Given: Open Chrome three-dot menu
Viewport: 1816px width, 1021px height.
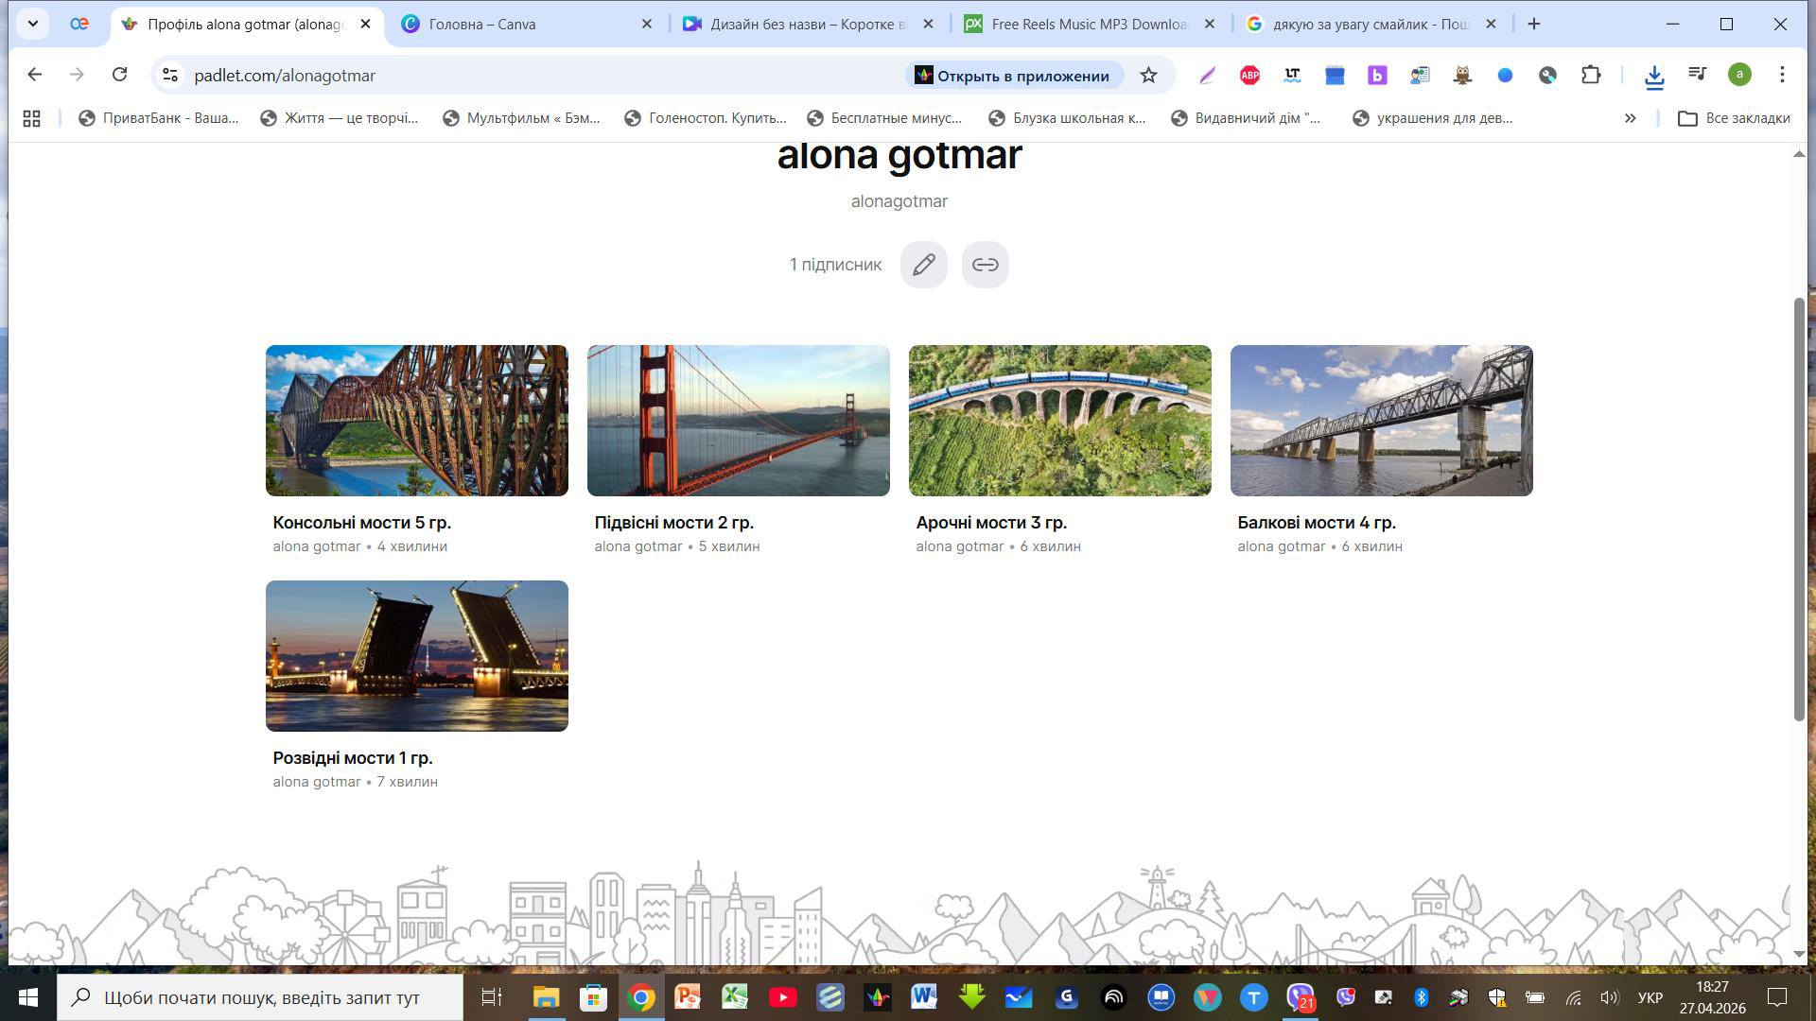Looking at the screenshot, I should (x=1782, y=75).
